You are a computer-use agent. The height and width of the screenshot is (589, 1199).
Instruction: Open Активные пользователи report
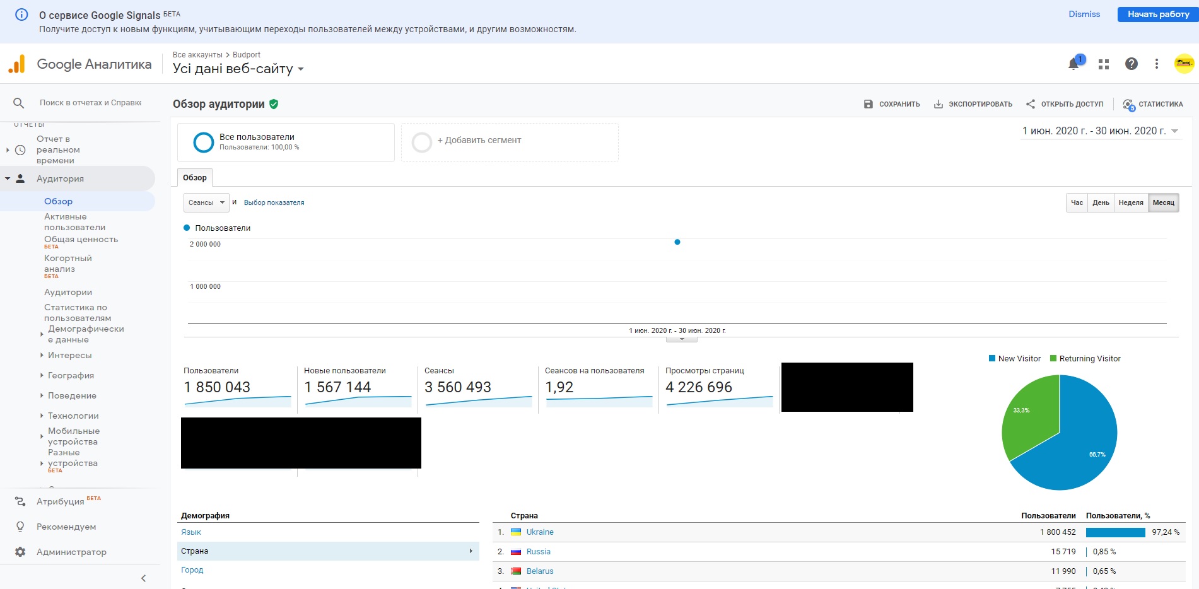click(74, 222)
